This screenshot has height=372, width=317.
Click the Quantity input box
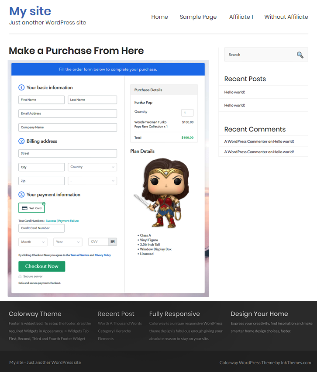point(187,113)
